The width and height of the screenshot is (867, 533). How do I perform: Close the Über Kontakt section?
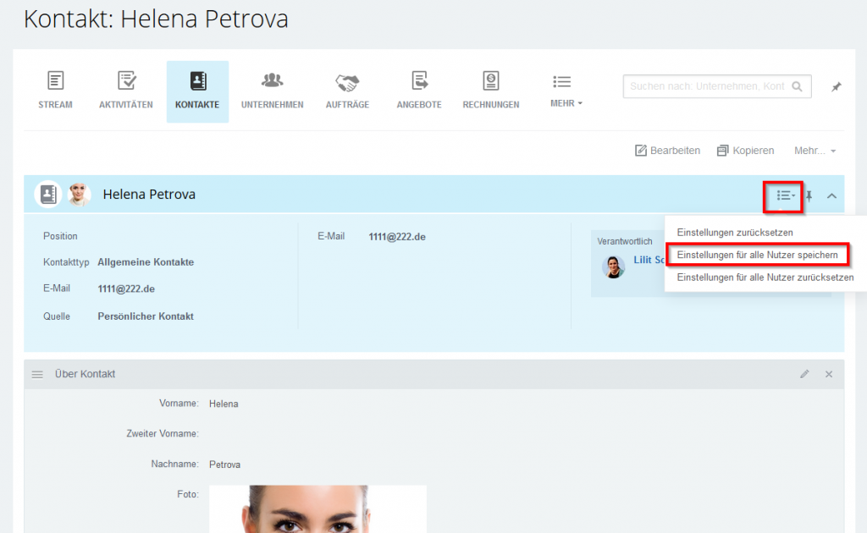[x=829, y=374]
